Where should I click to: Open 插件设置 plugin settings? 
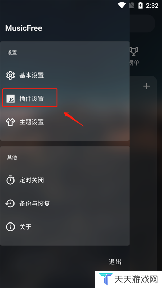(x=65, y=99)
